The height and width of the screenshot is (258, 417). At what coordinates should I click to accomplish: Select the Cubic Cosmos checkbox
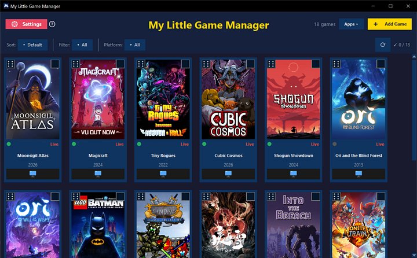[251, 64]
